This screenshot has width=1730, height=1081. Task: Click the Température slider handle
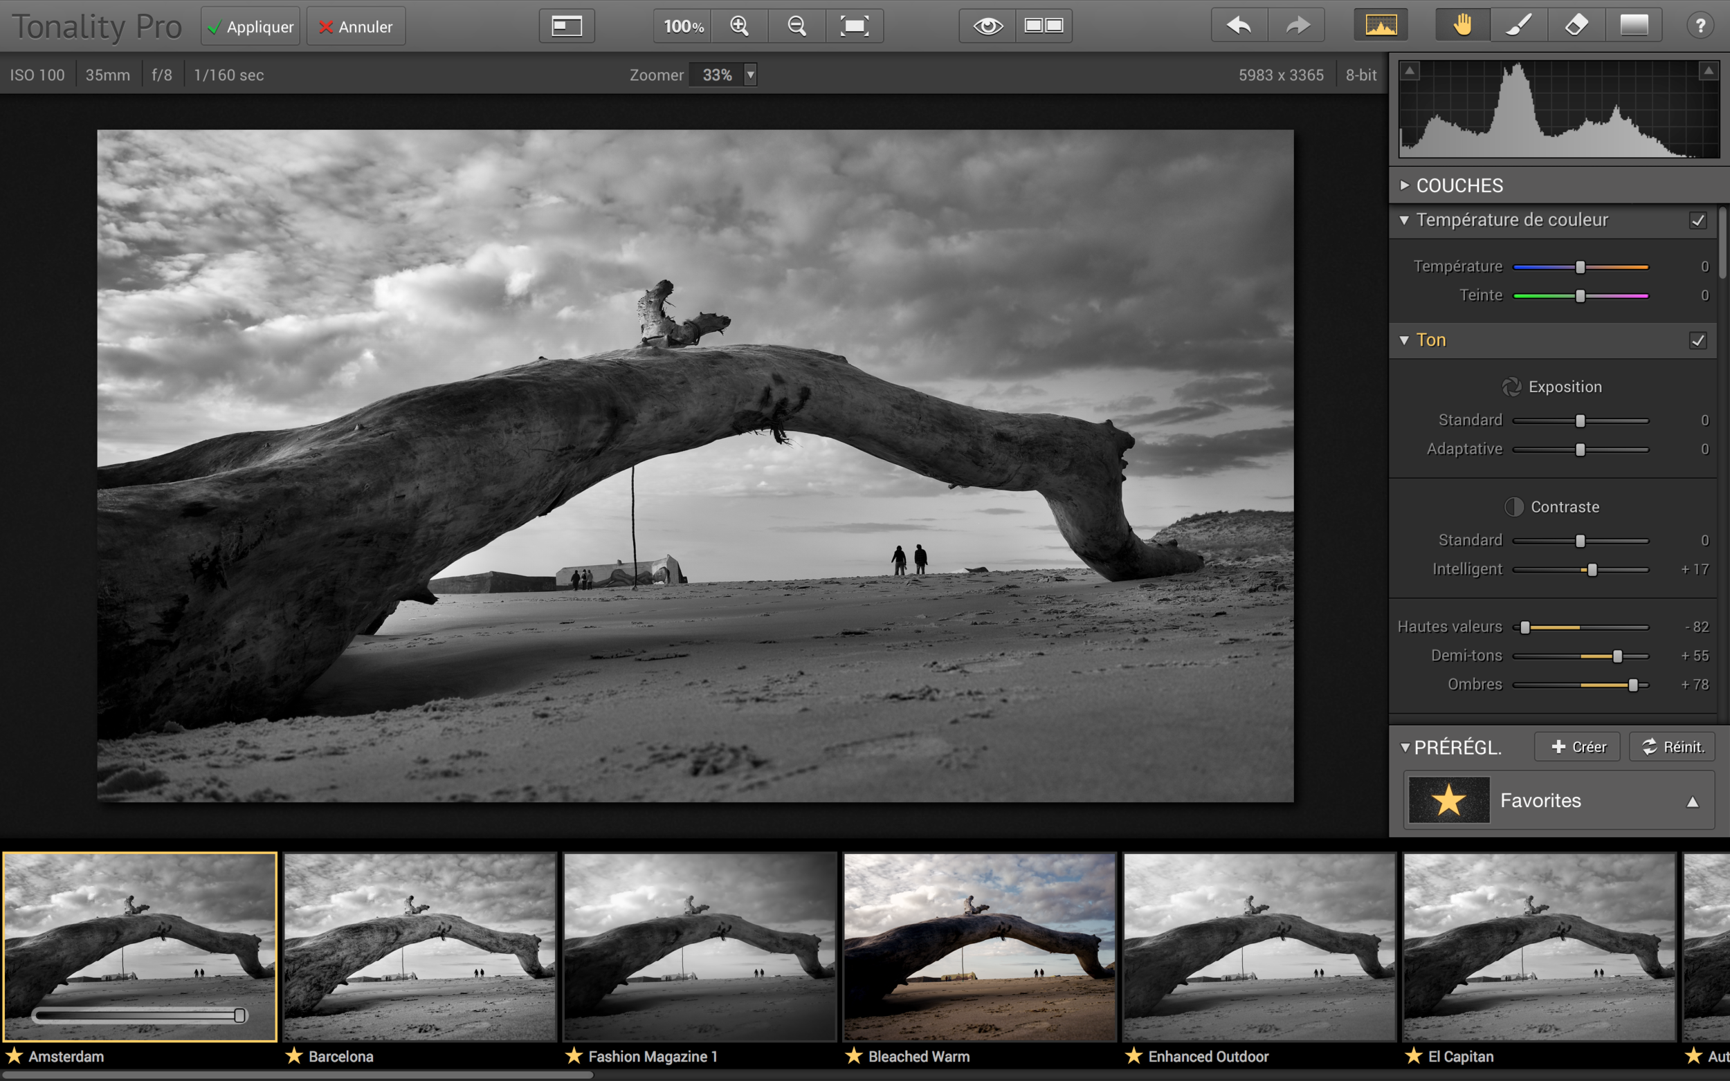point(1581,268)
